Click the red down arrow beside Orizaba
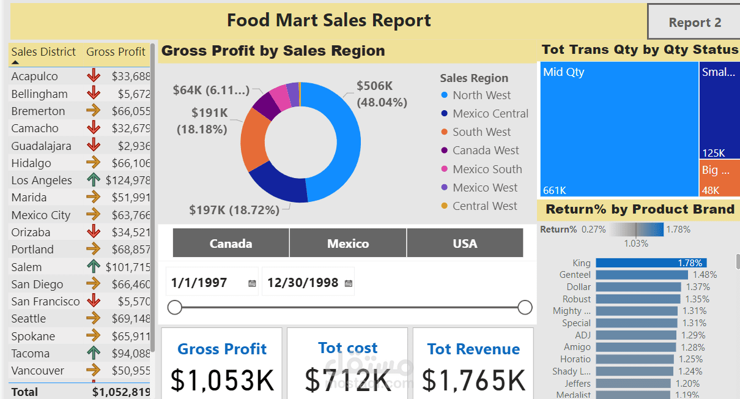 [x=93, y=232]
